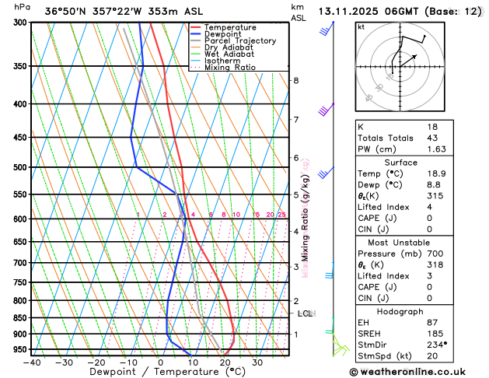Click the 5 km altitude label
The height and width of the screenshot is (378, 489).
click(x=296, y=195)
